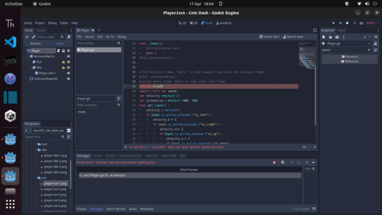Go to previous object in Inspector history
Viewport: 382px width, 215px height.
[365, 37]
